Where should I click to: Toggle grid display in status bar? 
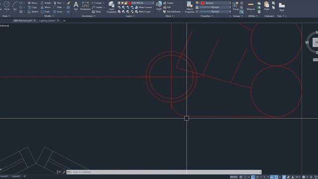[x=240, y=177]
